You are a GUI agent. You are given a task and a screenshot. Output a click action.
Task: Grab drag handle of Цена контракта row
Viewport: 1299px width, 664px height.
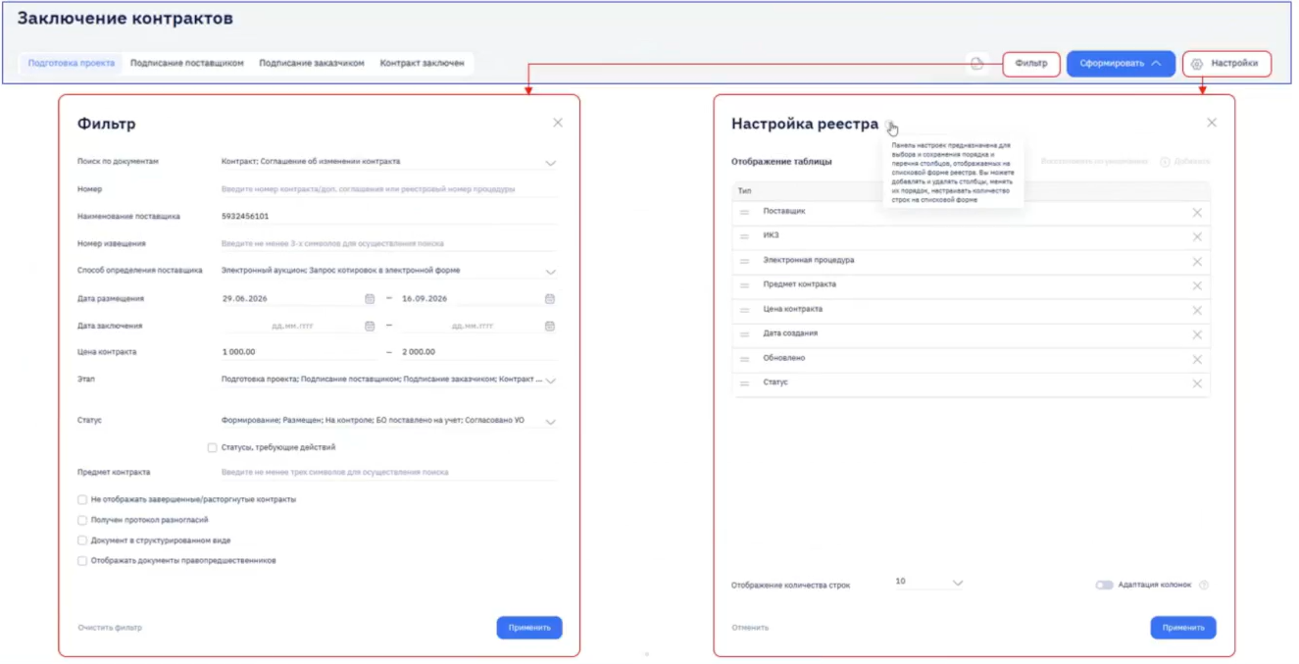[x=744, y=311]
